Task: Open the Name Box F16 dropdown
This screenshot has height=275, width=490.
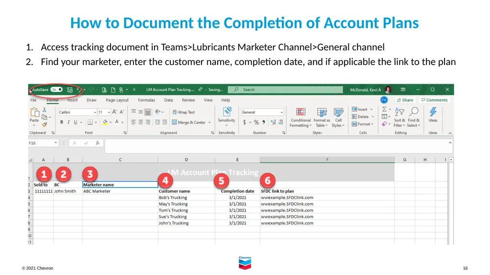Action: coord(56,143)
